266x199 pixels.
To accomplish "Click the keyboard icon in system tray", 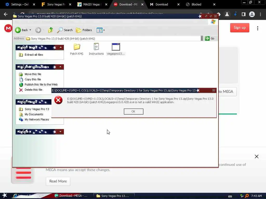I will point(230,196).
